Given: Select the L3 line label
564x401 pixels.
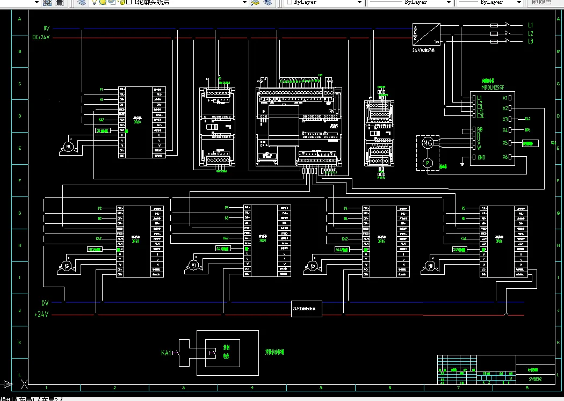Looking at the screenshot, I should point(531,41).
